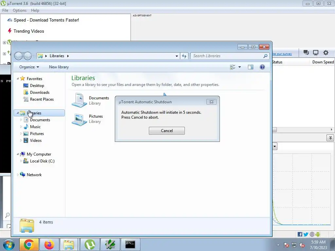Click the Network icon in sidebar
This screenshot has width=335, height=251.
[23, 175]
